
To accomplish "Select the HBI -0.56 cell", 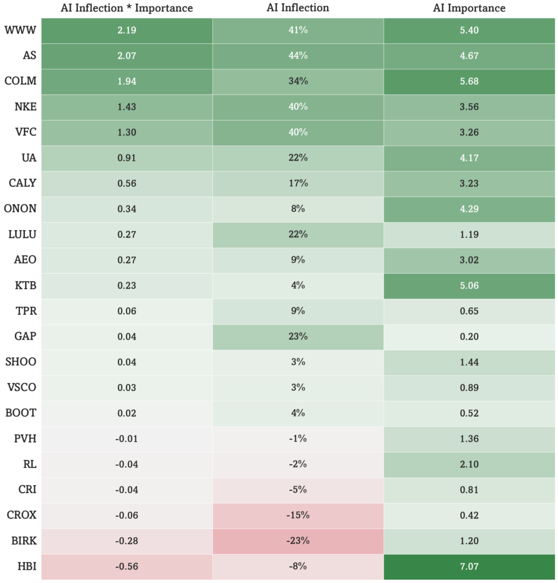I will [x=127, y=566].
